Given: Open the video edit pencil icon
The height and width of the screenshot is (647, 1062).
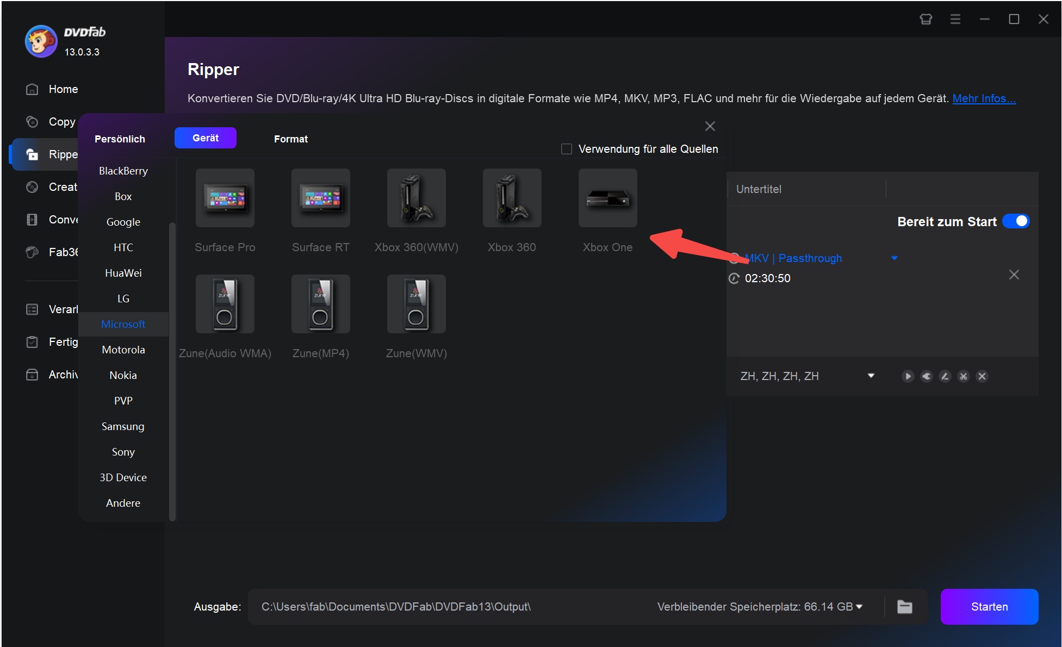Looking at the screenshot, I should click(x=945, y=376).
